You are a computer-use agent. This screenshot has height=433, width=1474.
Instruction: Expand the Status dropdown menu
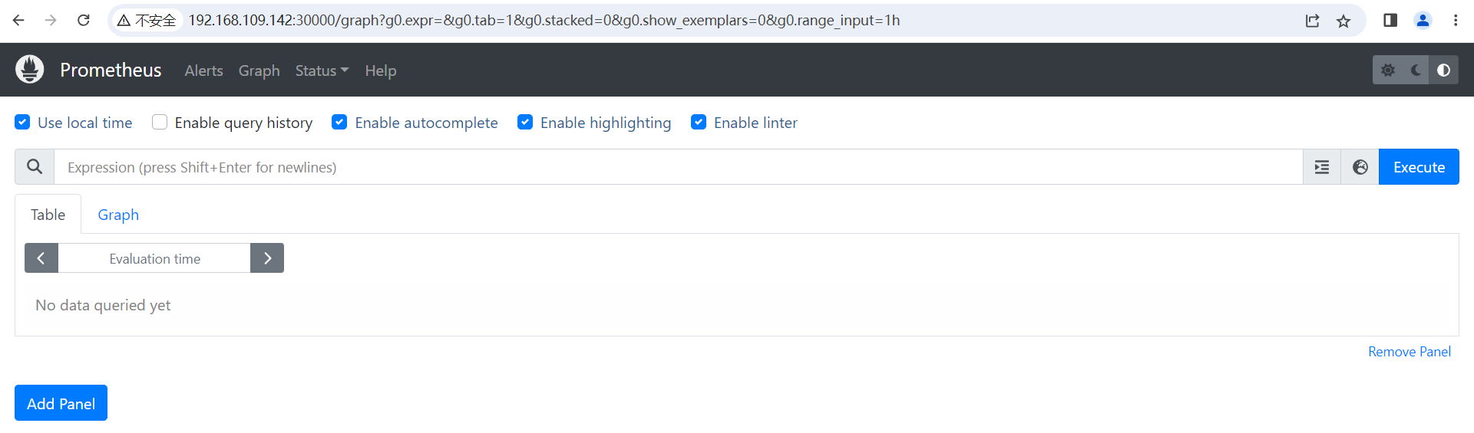pos(322,71)
